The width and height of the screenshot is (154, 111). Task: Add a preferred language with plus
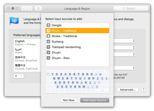pyautogui.click(x=16, y=76)
